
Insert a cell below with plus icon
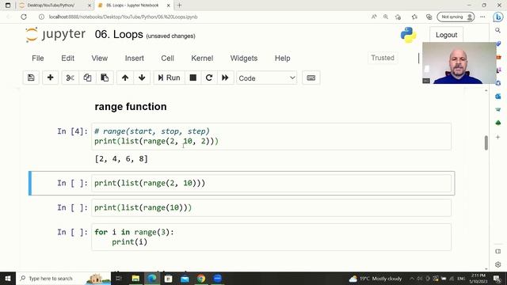(x=50, y=78)
